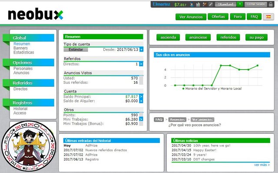Click the Ver Anuncios button
Viewport: 278px width, 173px height.
point(191,17)
